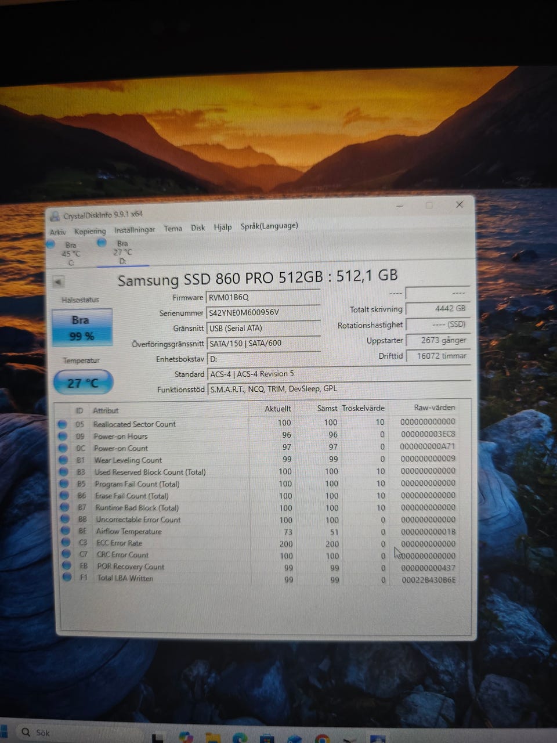Select the Wear Leveling Count attribute name
Screen dimensions: 557x743
click(x=128, y=460)
